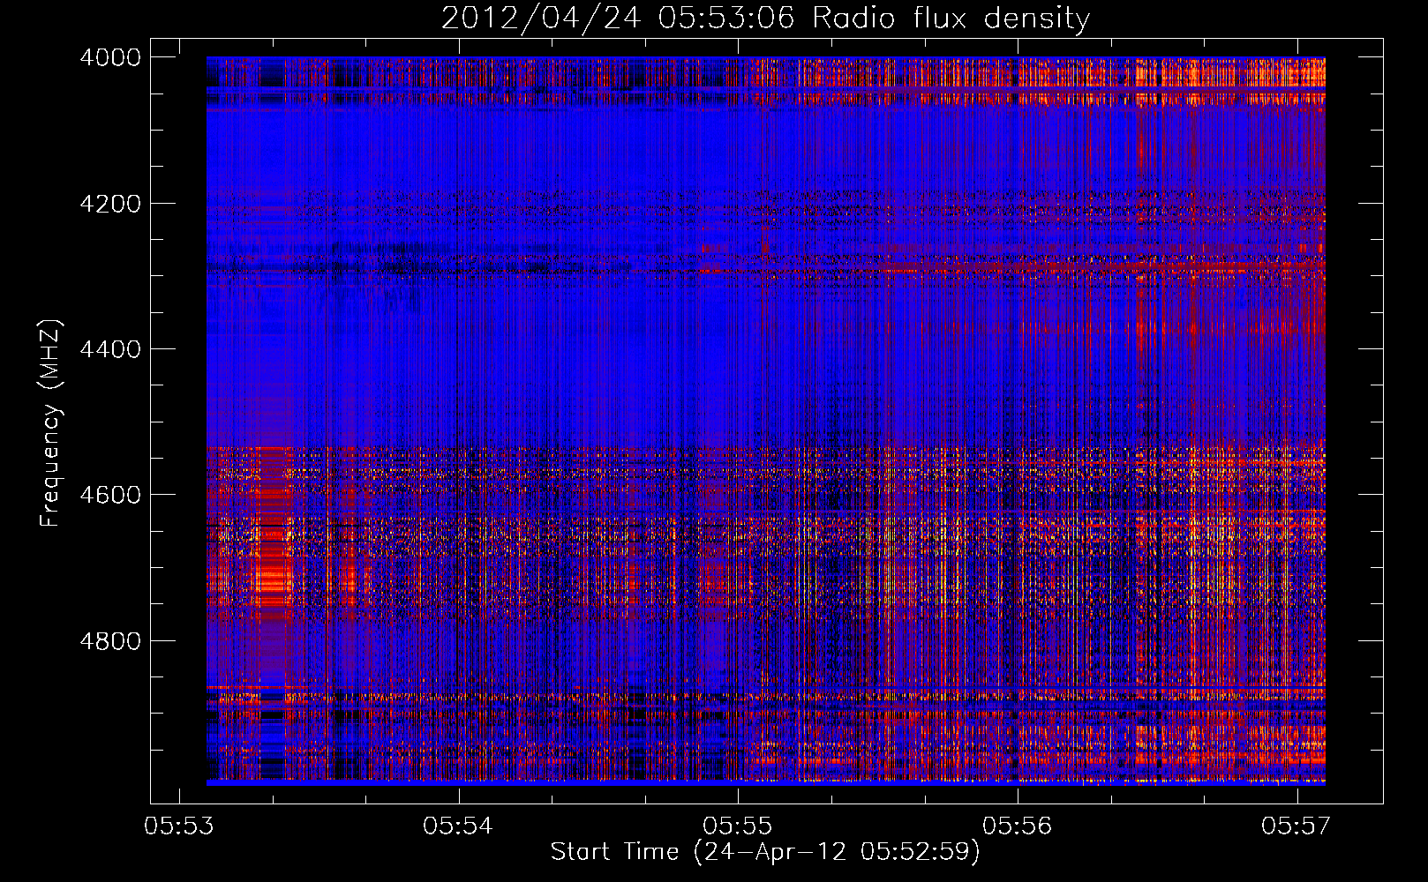The height and width of the screenshot is (882, 1428).
Task: Click the 05:55 time tick label
Action: pos(738,826)
